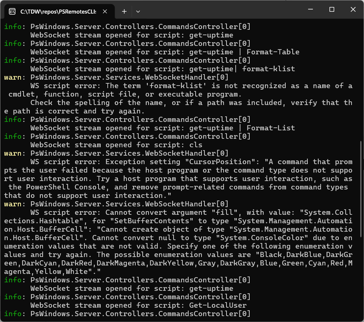Minimize the terminal window
This screenshot has width=364, height=322.
coord(310,10)
